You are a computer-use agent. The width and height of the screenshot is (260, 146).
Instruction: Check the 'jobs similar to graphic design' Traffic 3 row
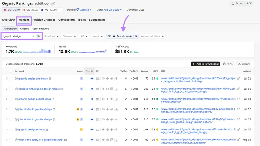click(x=11, y=109)
